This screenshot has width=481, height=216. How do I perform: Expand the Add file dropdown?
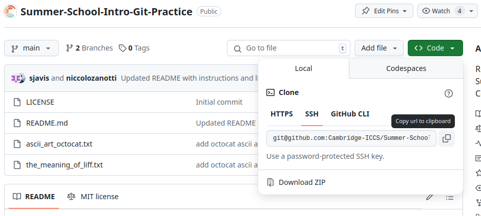(x=379, y=48)
